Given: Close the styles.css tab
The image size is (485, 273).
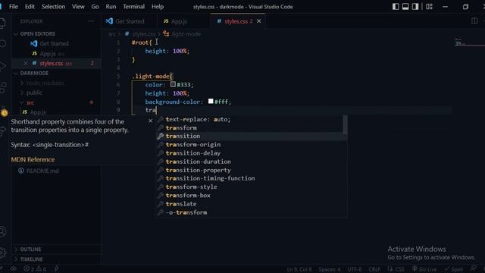Looking at the screenshot, I should [259, 21].
